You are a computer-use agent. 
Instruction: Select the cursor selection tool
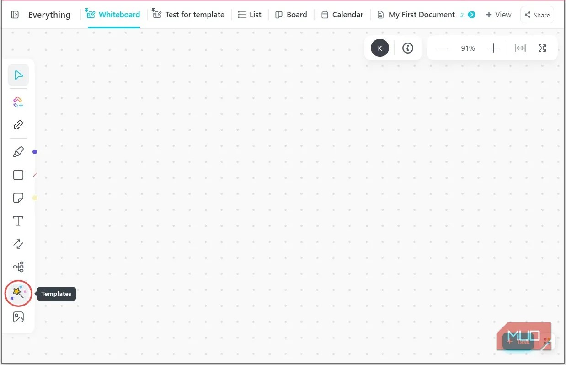(18, 75)
